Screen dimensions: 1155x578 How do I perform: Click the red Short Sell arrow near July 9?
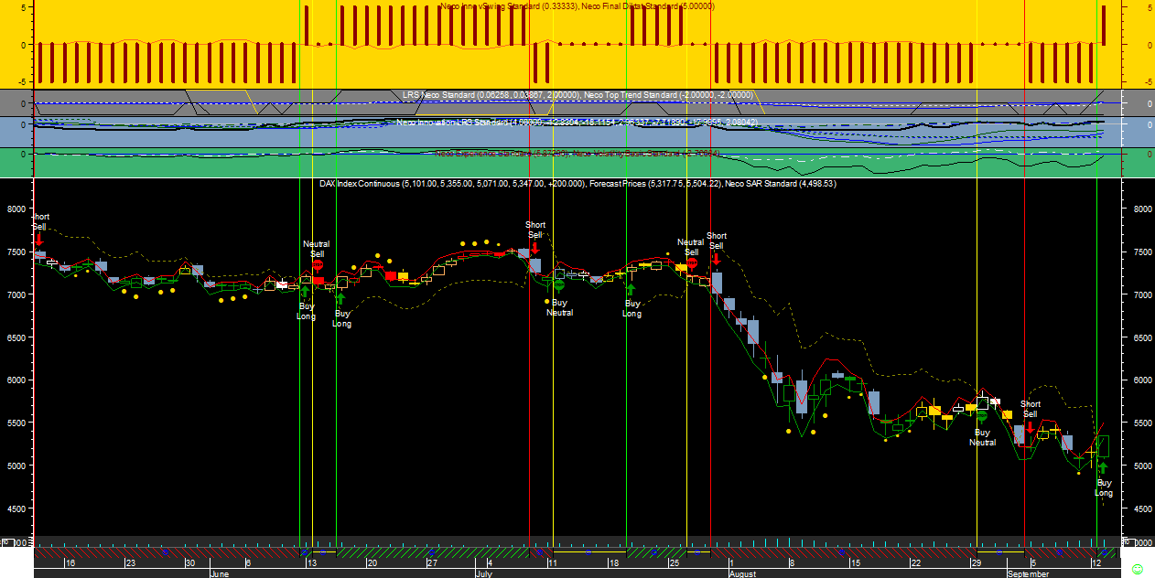pyautogui.click(x=534, y=247)
